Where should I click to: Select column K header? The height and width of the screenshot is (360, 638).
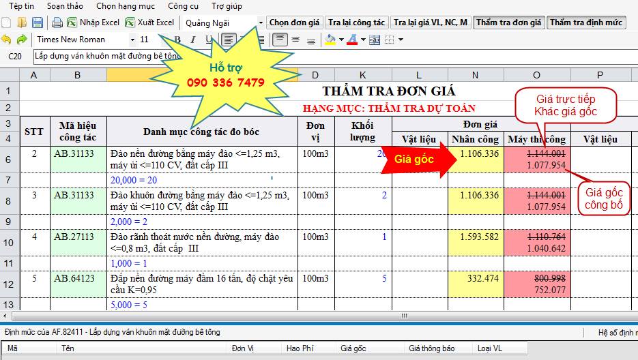(x=362, y=75)
